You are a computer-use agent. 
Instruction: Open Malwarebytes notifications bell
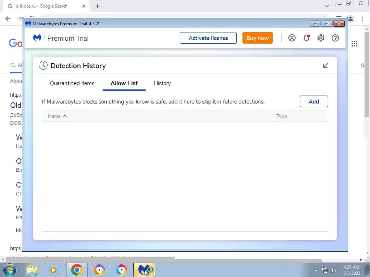tap(306, 38)
